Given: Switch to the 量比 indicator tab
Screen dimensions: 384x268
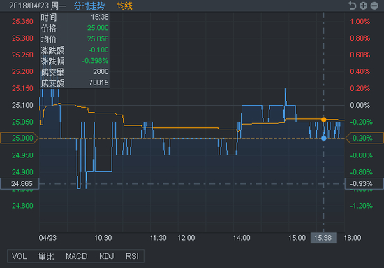Looking at the screenshot, I should pyautogui.click(x=46, y=256).
